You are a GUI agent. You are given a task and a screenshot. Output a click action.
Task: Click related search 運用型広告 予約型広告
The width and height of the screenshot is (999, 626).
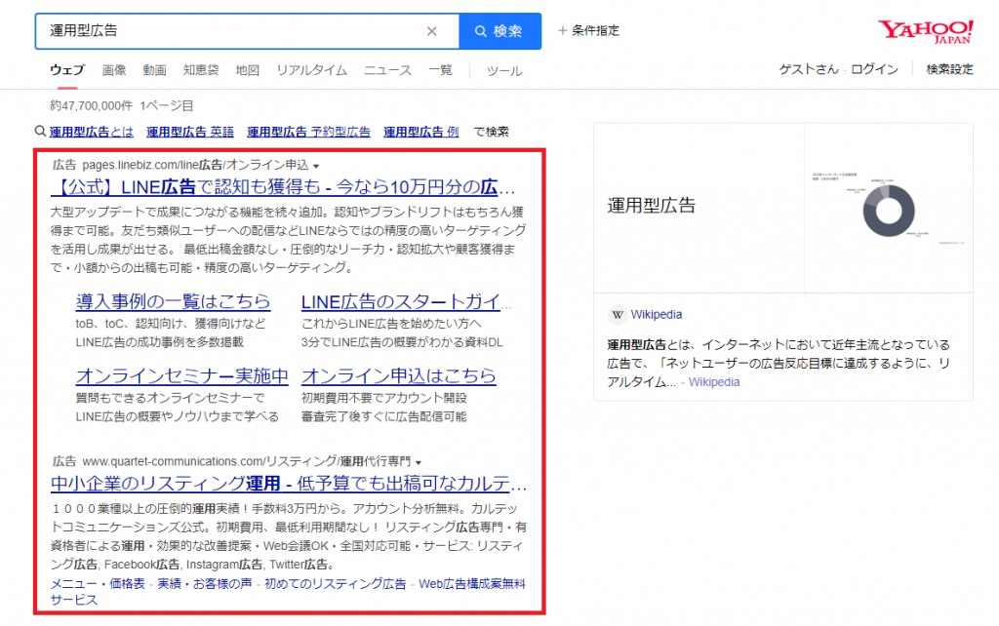[x=308, y=132]
